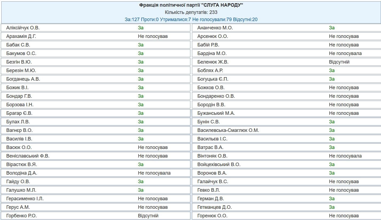
Task: Click deputy name Бабак С.В.
Action: (x=18, y=45)
